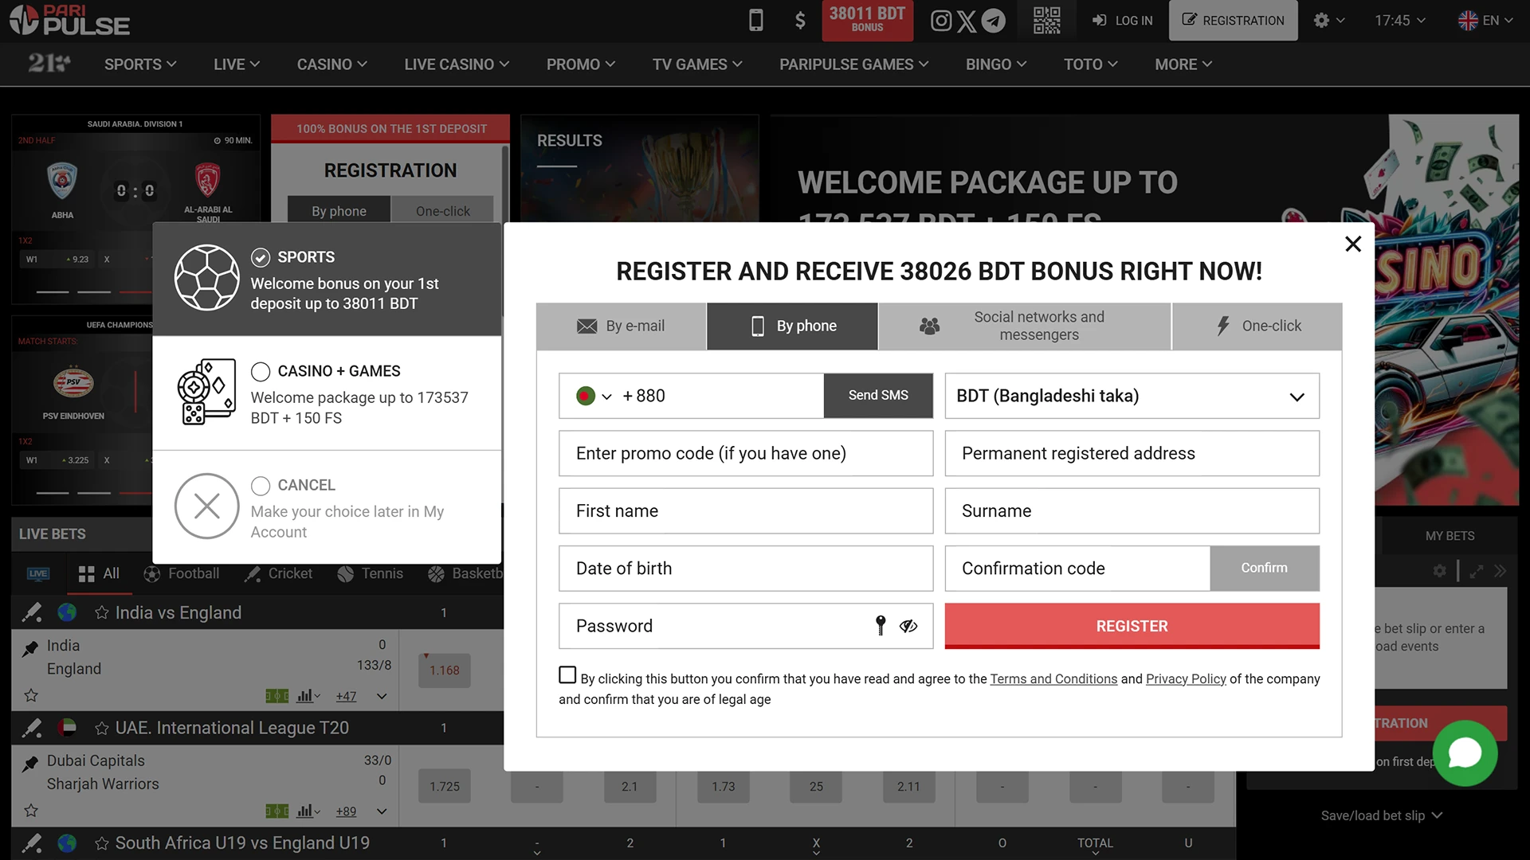Viewport: 1530px width, 860px height.
Task: Switch to One-click registration tab
Action: click(x=1257, y=326)
